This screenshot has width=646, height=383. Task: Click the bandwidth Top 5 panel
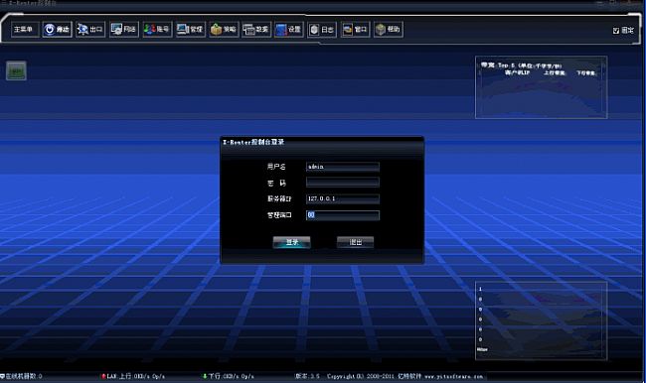(541, 87)
